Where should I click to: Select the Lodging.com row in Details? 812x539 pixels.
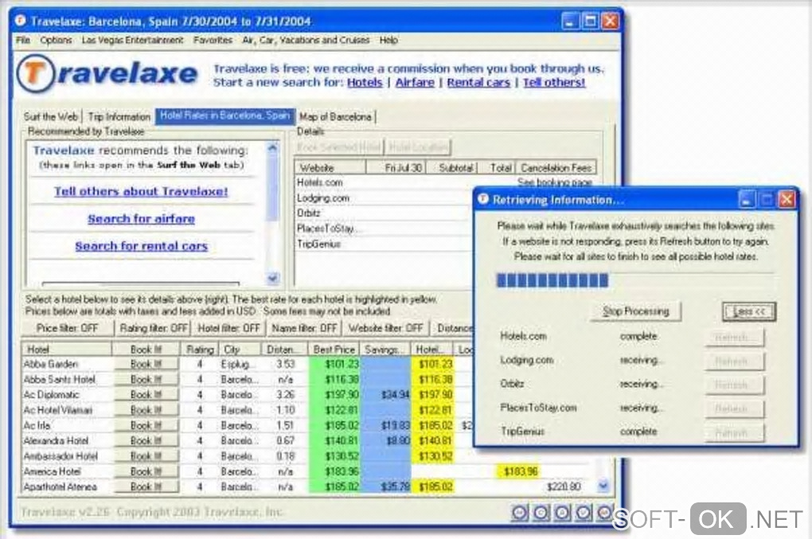pyautogui.click(x=383, y=197)
